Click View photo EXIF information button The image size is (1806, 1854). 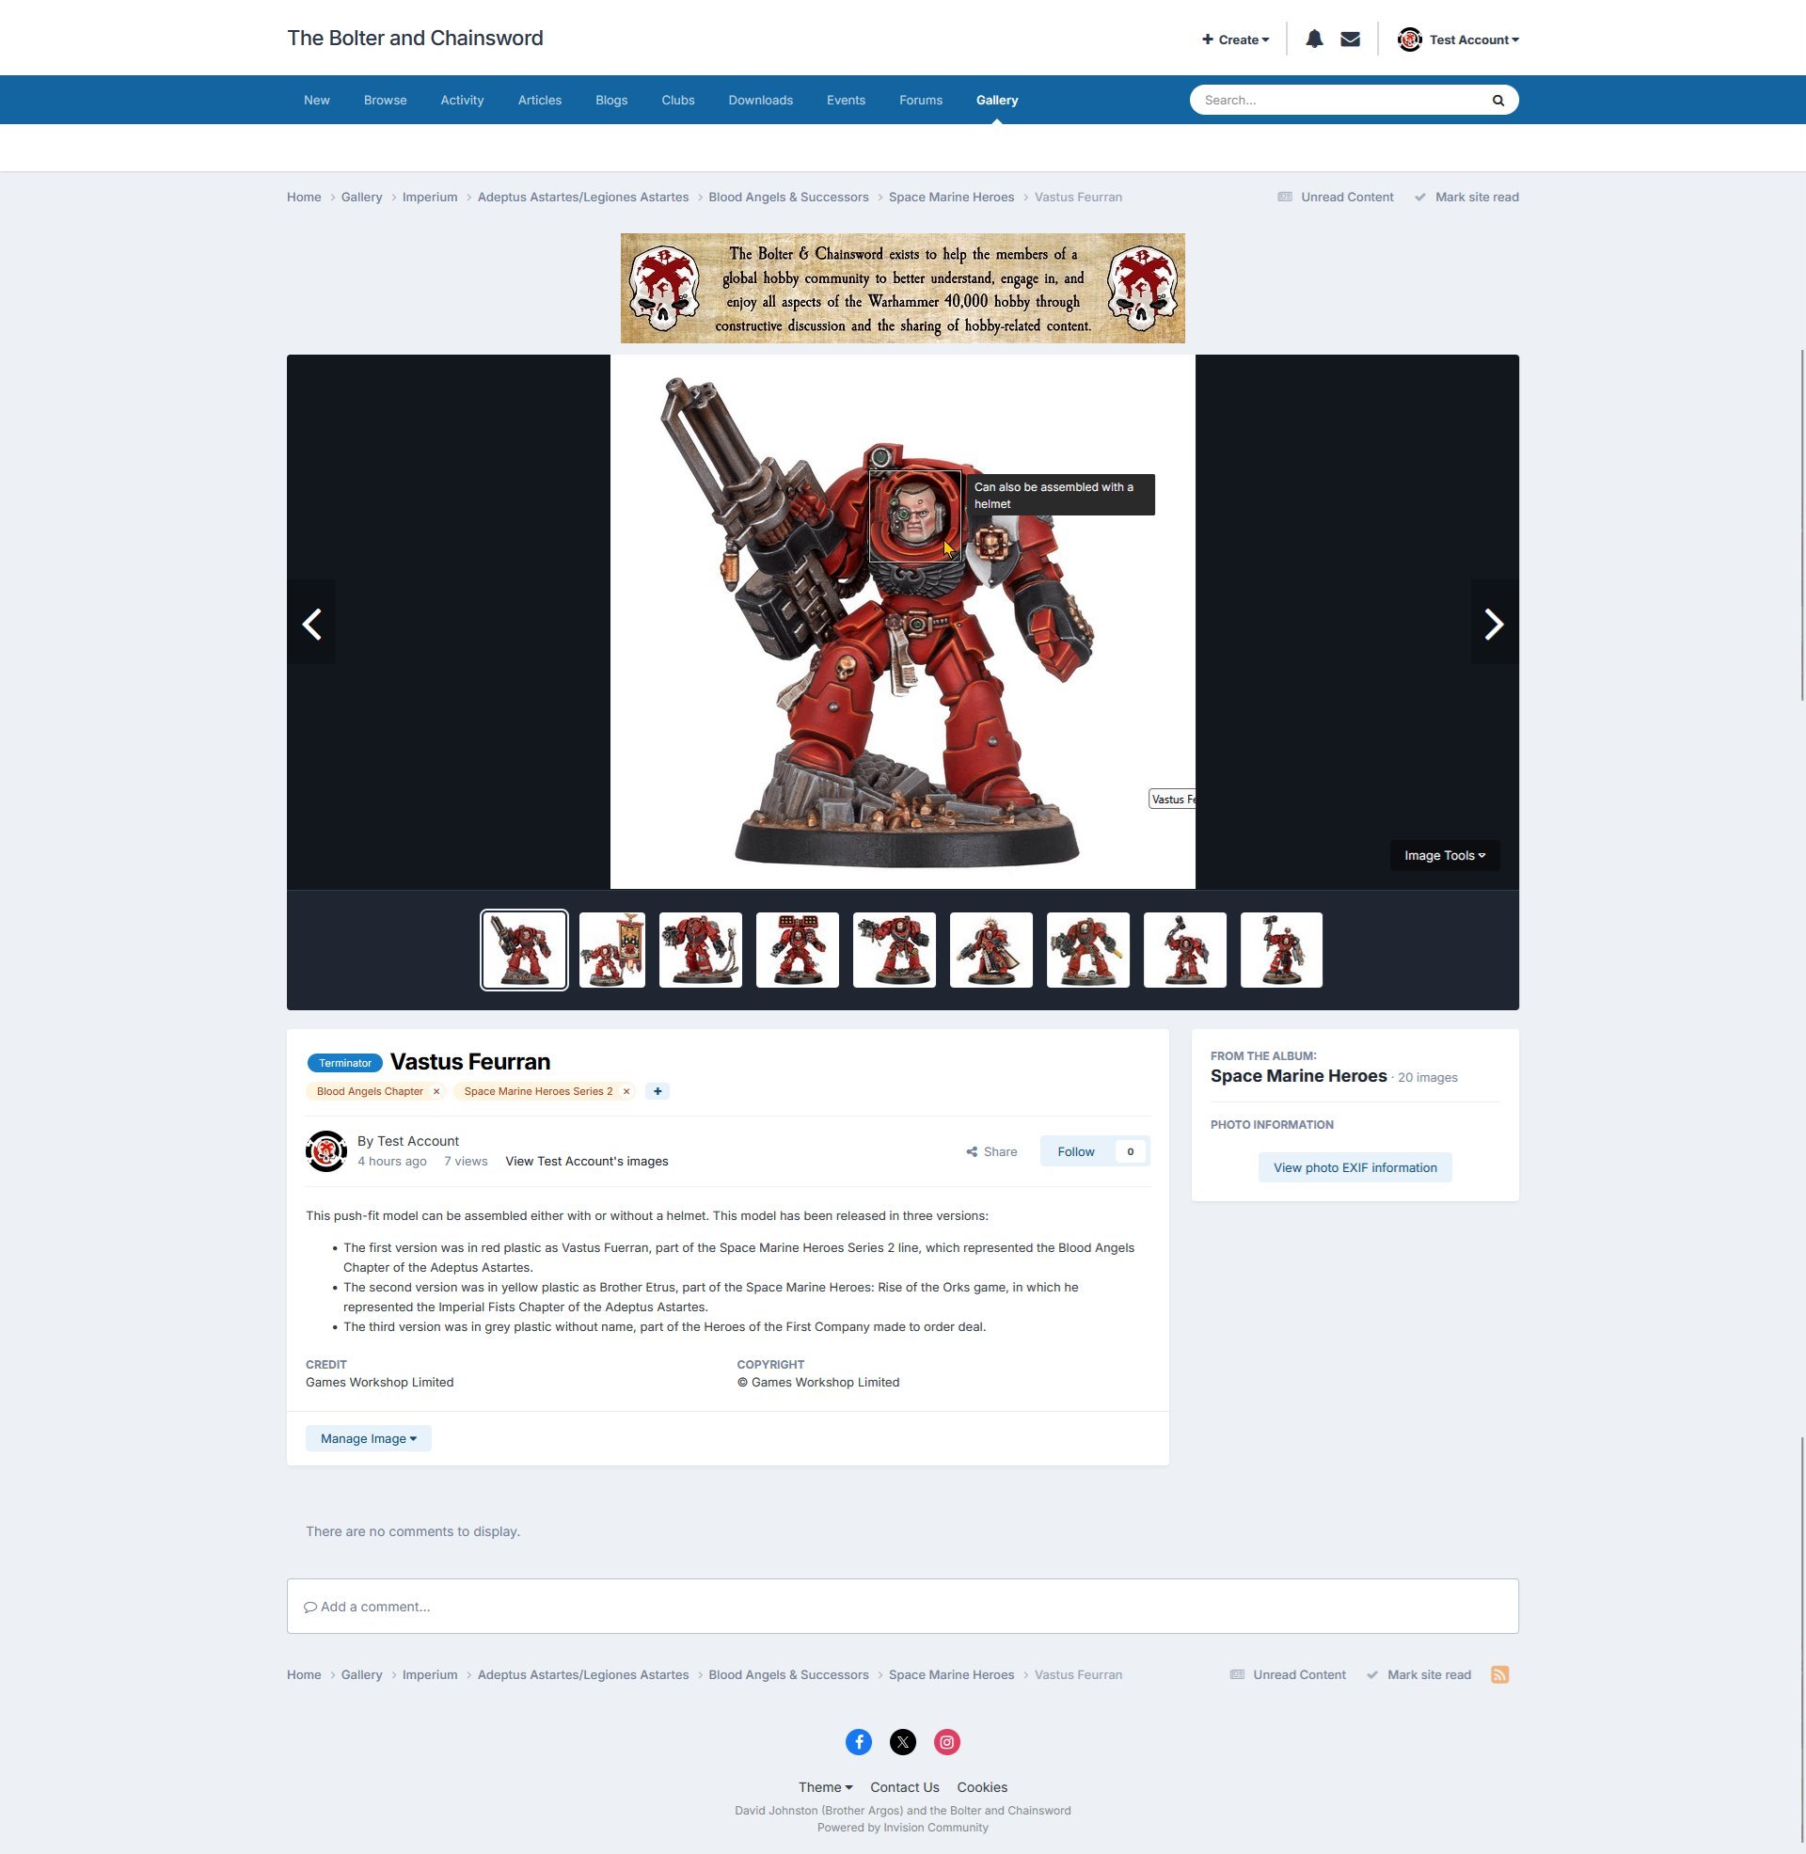pyautogui.click(x=1354, y=1167)
